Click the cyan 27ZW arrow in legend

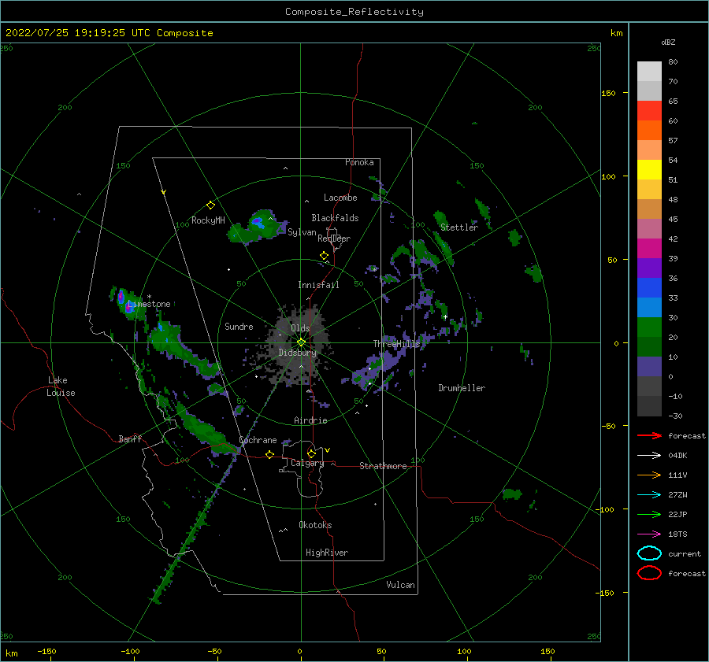pos(649,495)
